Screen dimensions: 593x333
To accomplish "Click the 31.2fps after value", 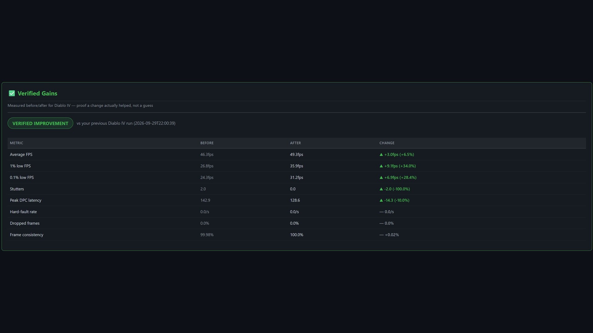I will tap(296, 178).
